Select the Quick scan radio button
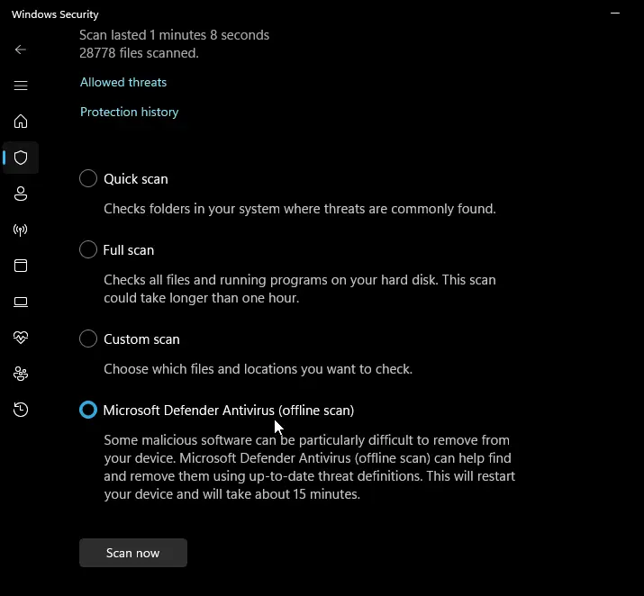Image resolution: width=644 pixels, height=596 pixels. (88, 178)
